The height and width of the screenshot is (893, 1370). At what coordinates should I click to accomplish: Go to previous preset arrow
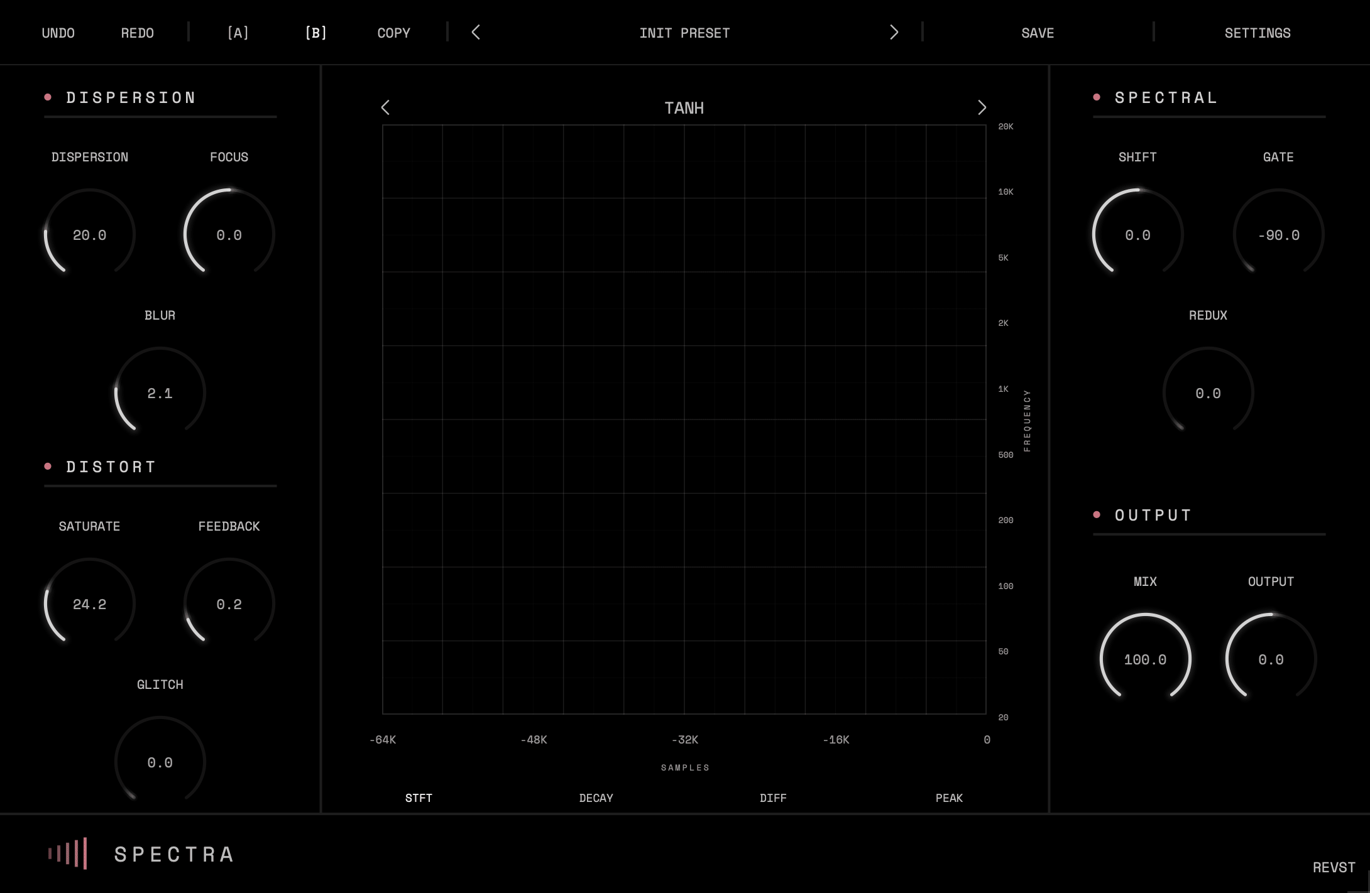click(476, 33)
